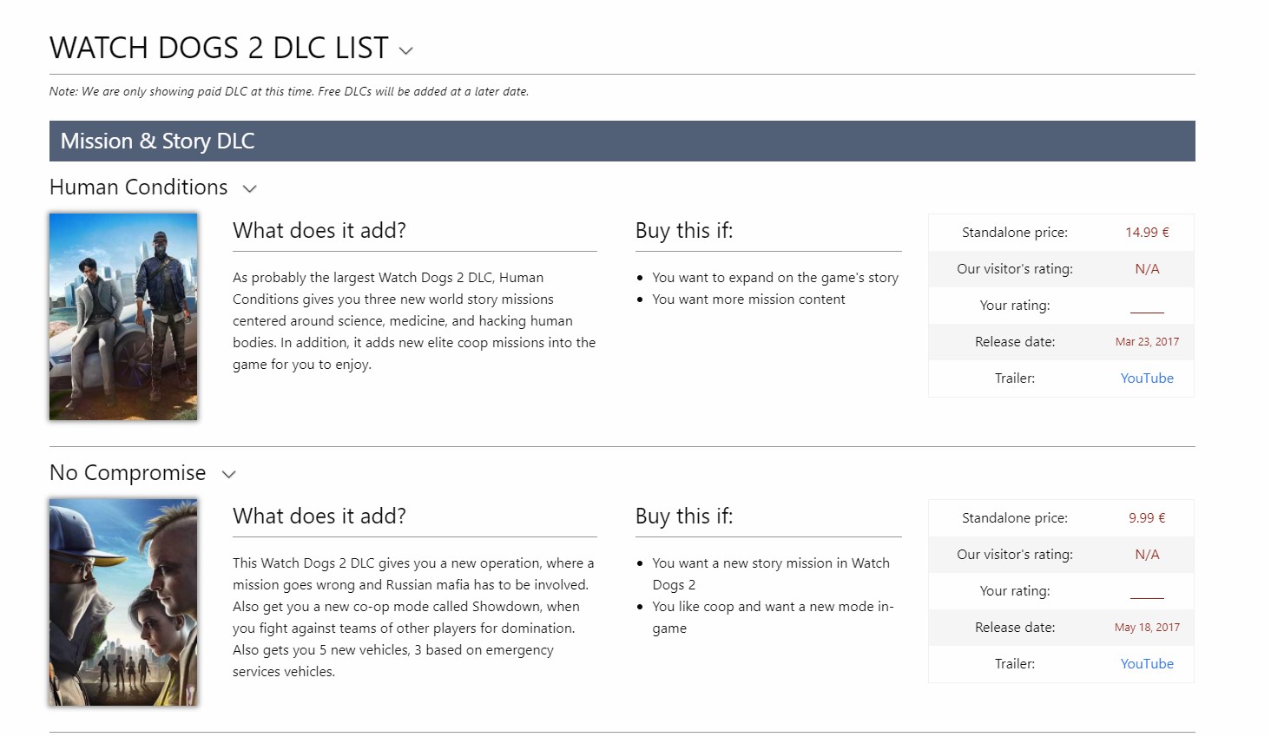Open the Human Conditions cover image
Image resolution: width=1271 pixels, height=737 pixels.
(x=123, y=317)
